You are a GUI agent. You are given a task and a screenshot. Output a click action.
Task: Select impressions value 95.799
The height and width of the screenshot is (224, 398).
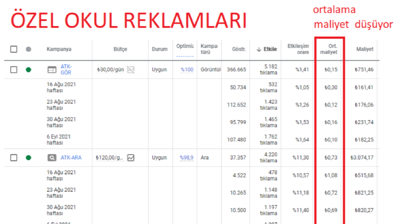pyautogui.click(x=238, y=123)
